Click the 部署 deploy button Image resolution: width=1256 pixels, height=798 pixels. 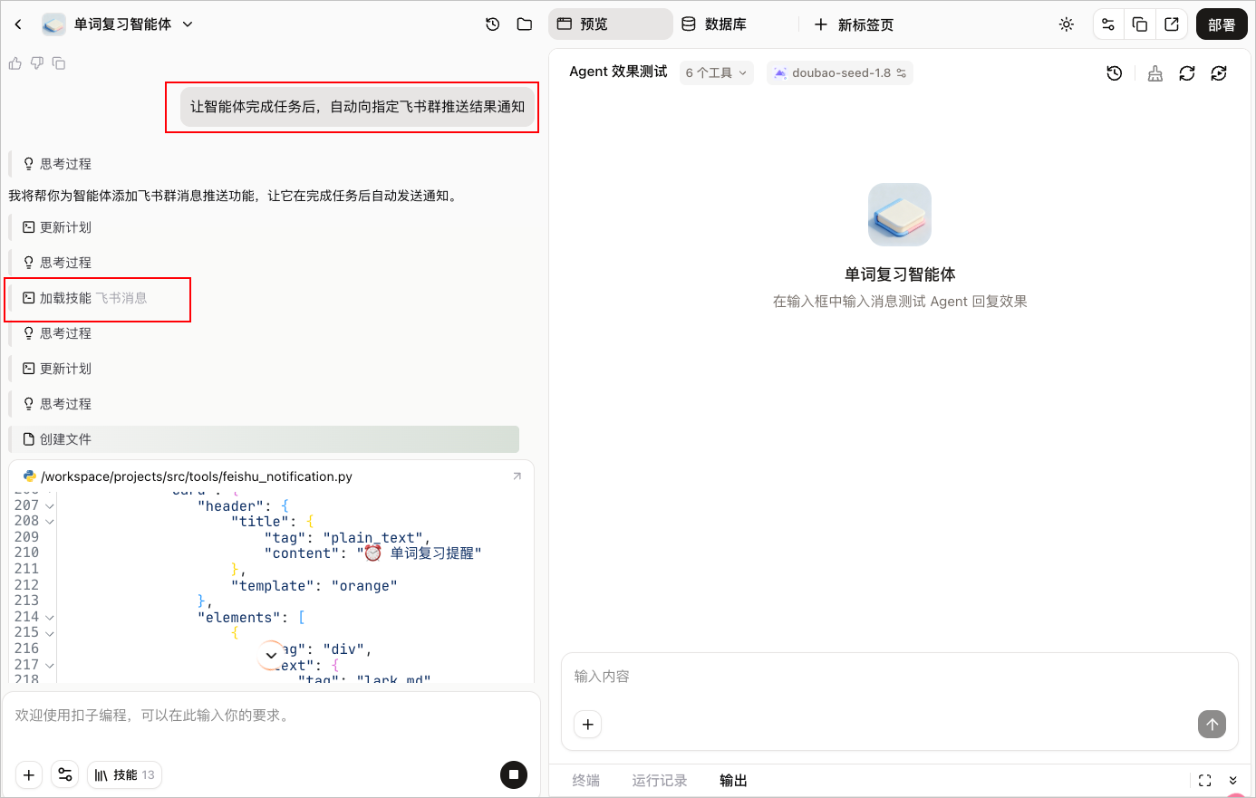1222,24
